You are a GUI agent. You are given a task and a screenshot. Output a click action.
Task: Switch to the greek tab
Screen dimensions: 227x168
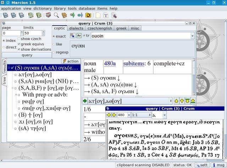(121, 28)
